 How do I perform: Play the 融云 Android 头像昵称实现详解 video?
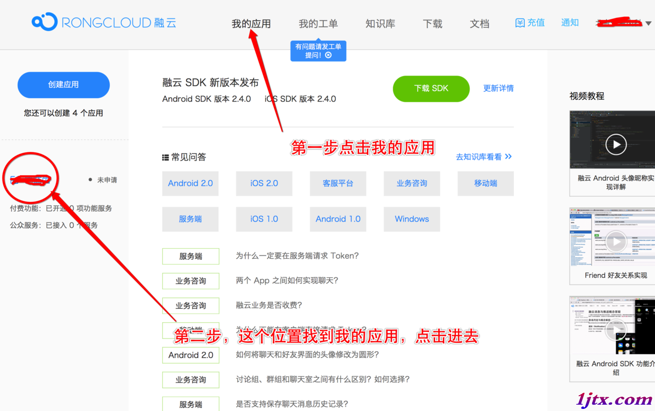[615, 144]
